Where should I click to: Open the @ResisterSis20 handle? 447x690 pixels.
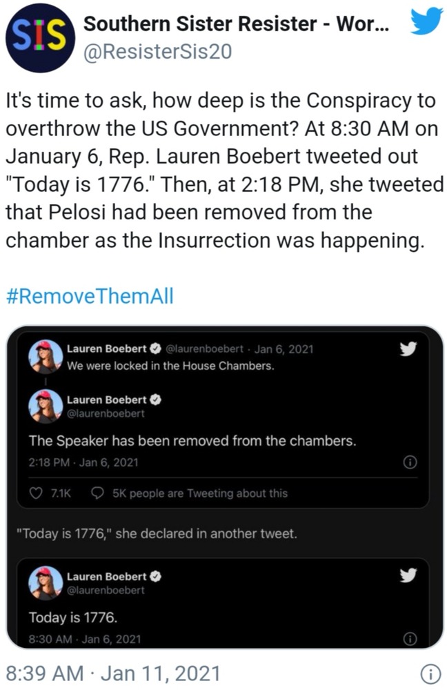(157, 52)
